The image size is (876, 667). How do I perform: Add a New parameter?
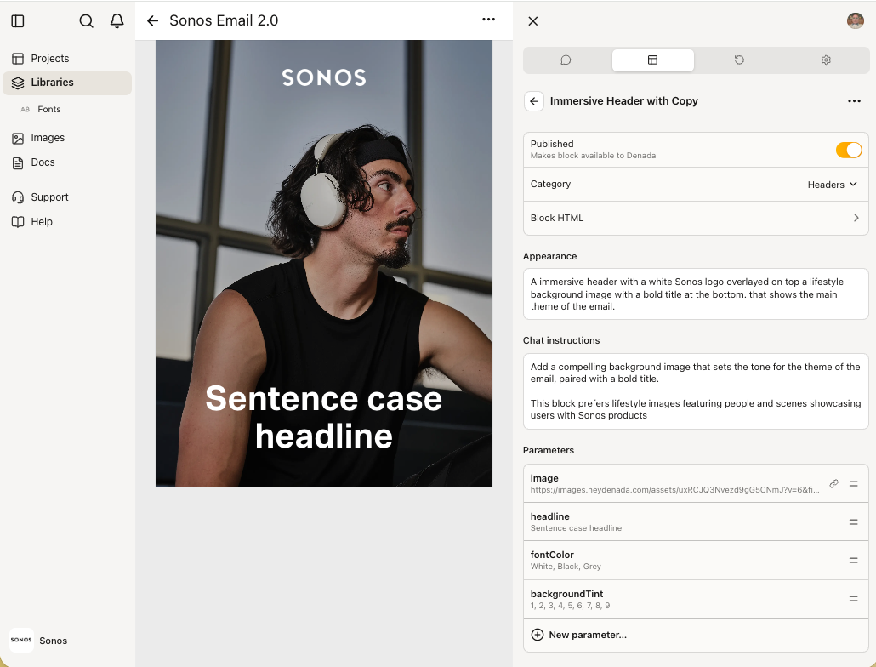point(696,635)
